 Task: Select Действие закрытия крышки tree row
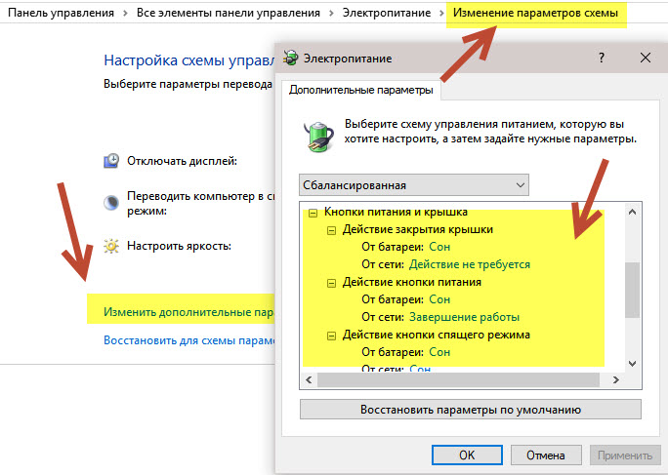(x=418, y=229)
